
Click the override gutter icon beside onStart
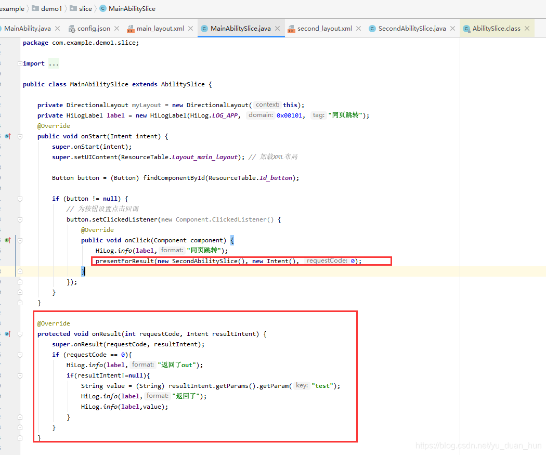click(x=8, y=136)
